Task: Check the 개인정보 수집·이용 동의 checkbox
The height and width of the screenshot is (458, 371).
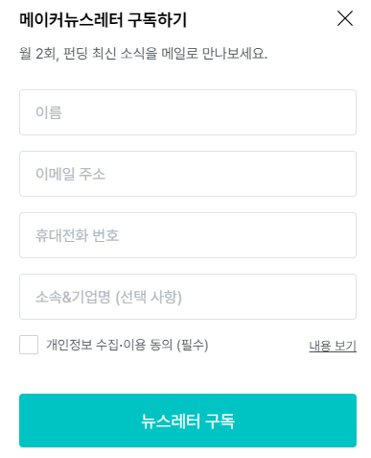Action: (x=29, y=345)
